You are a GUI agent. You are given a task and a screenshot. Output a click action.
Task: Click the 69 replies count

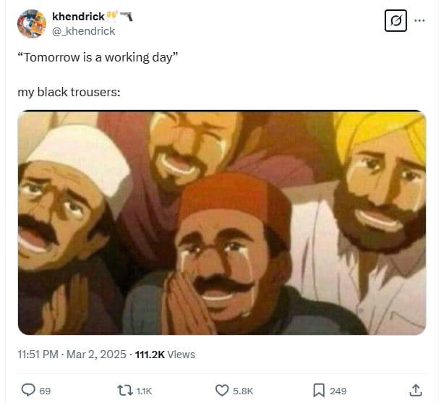tap(45, 391)
